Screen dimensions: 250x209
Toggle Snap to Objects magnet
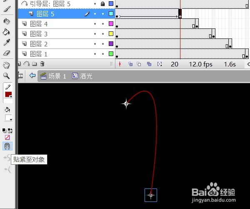pyautogui.click(x=7, y=146)
